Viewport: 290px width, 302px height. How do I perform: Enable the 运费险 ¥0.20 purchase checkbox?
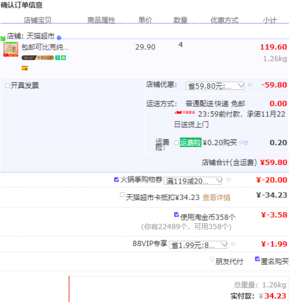click(x=176, y=143)
